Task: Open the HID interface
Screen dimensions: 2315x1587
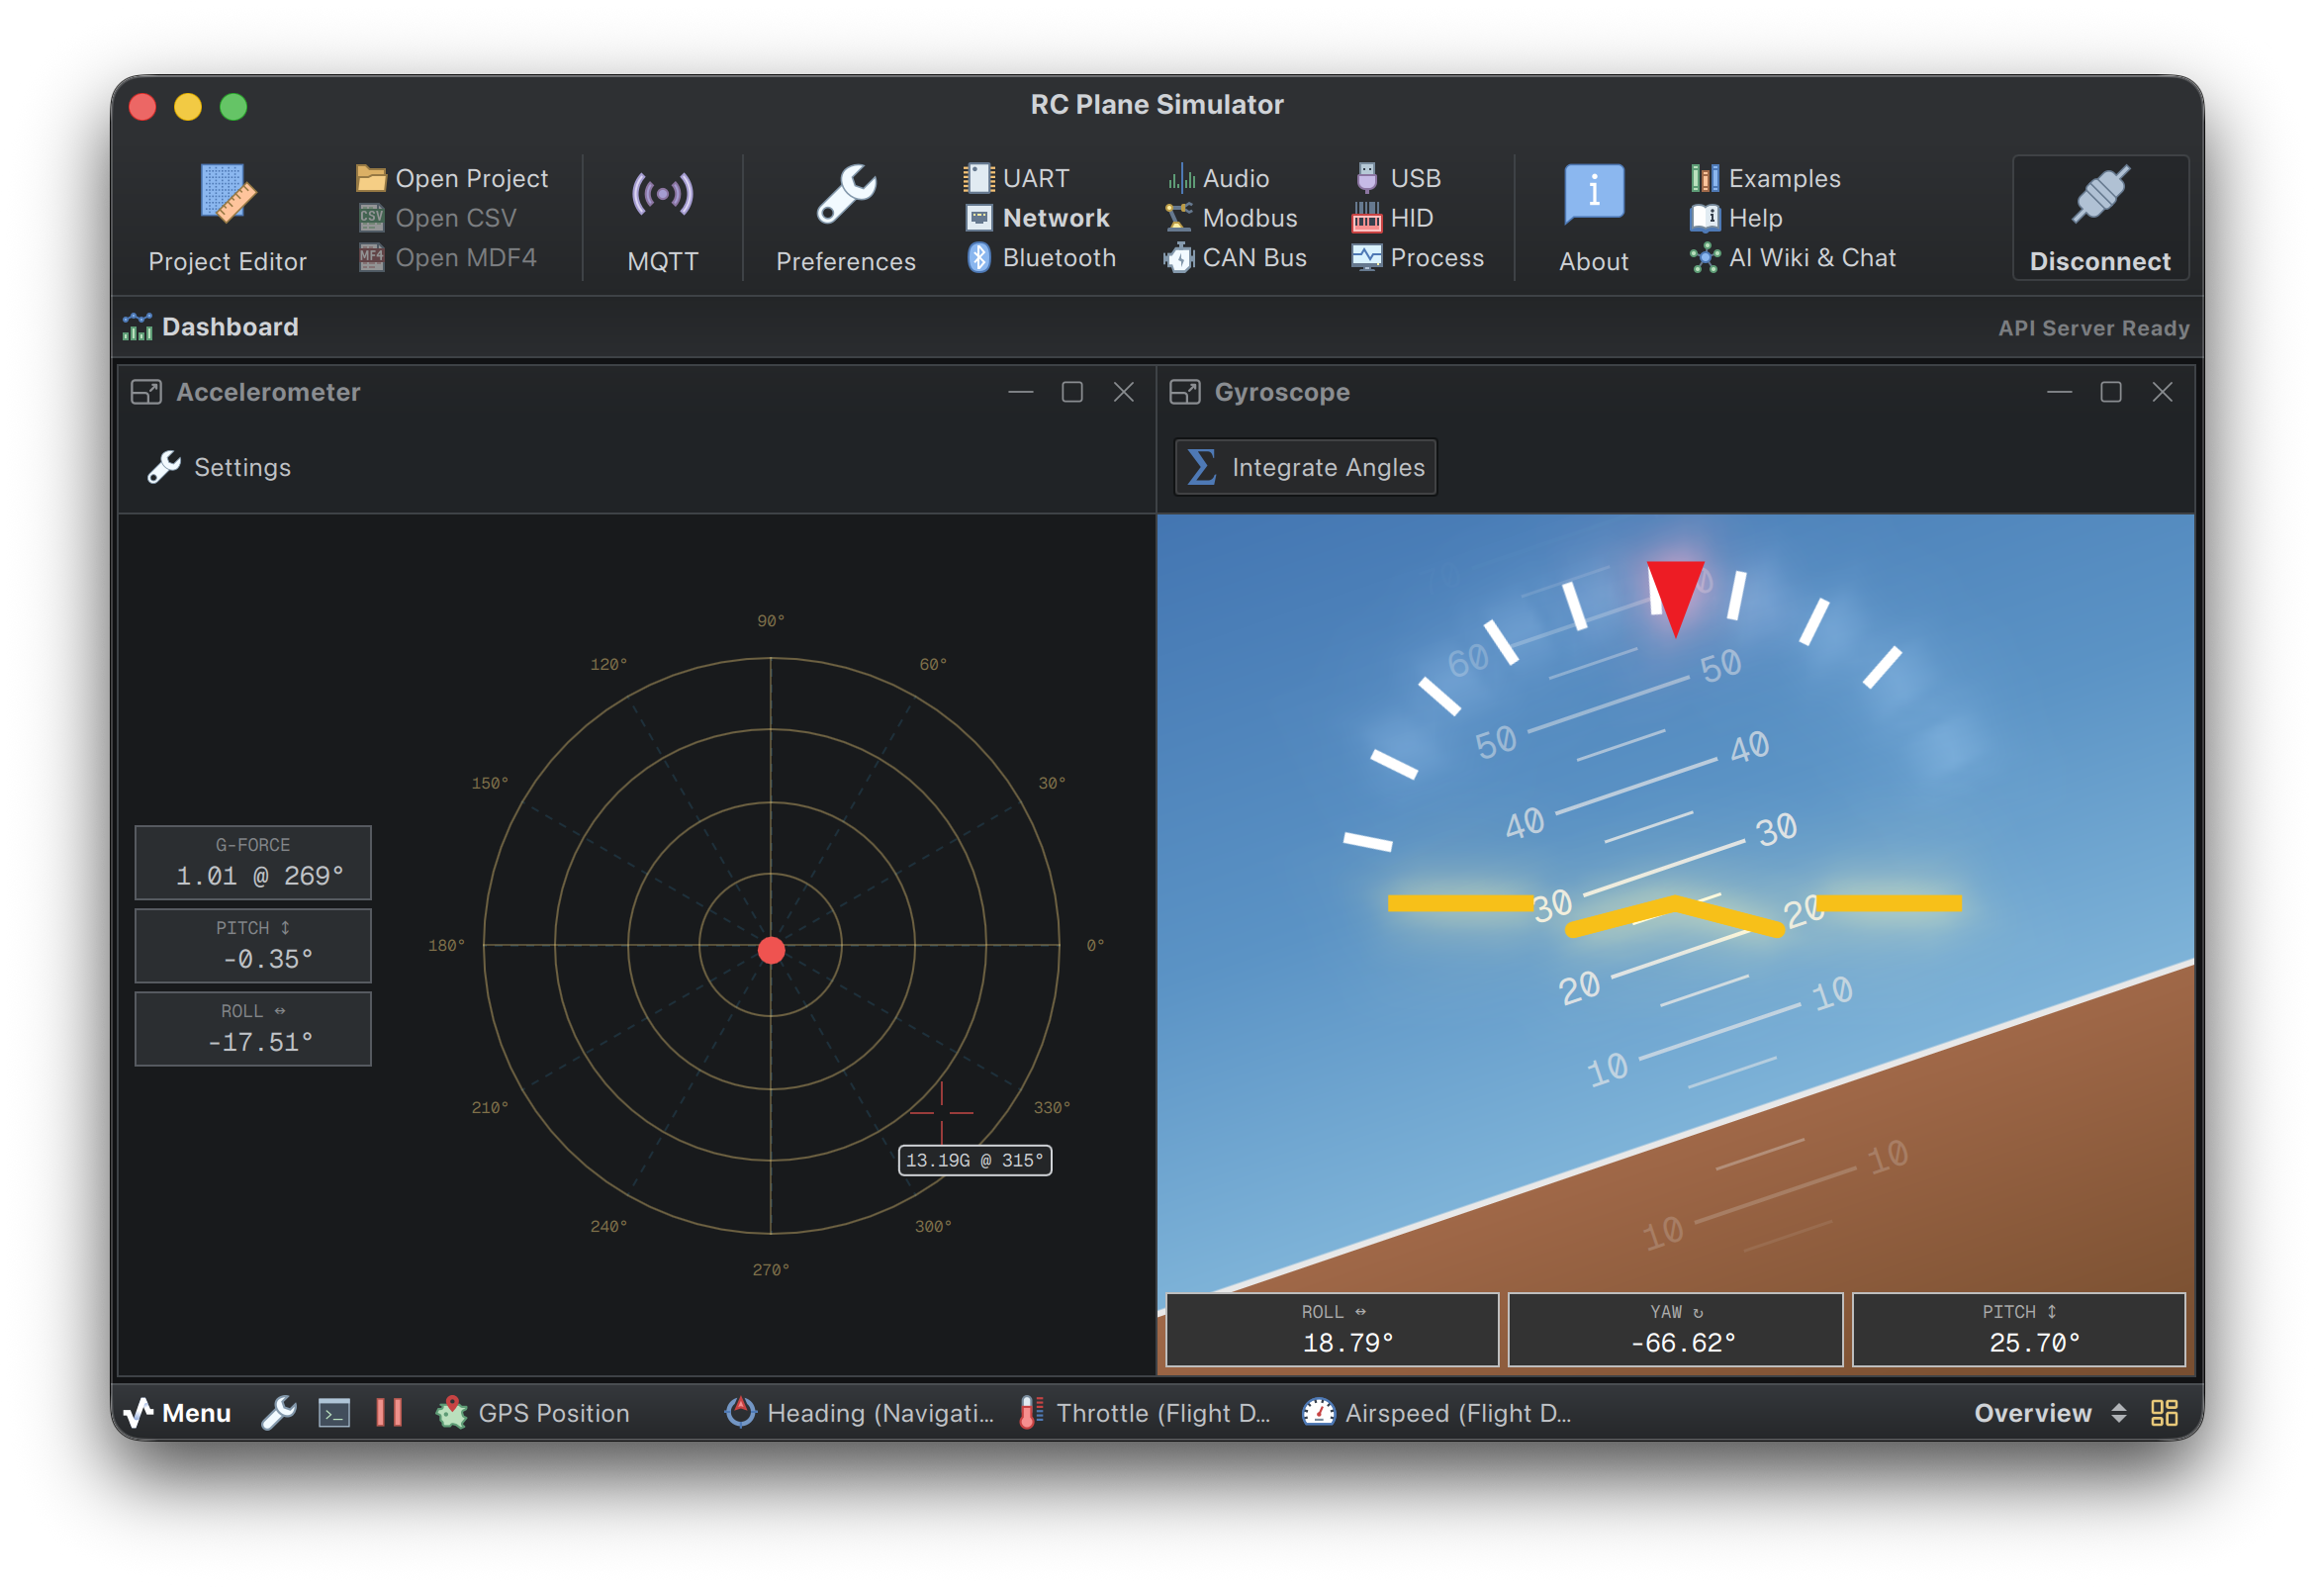Action: tap(1392, 219)
